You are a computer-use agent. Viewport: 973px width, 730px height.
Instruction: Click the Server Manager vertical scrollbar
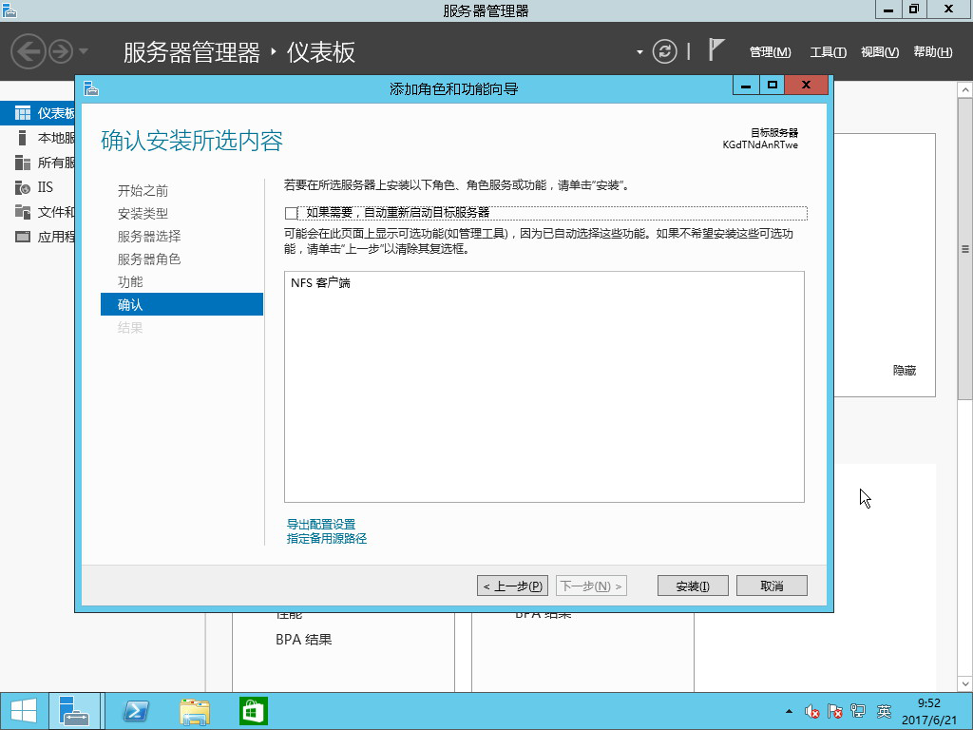point(965,249)
